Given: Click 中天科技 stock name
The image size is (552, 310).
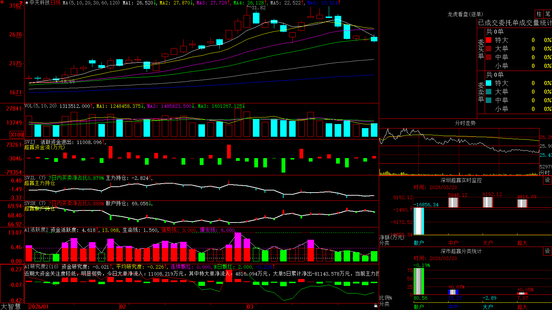Looking at the screenshot, I should (40, 3).
